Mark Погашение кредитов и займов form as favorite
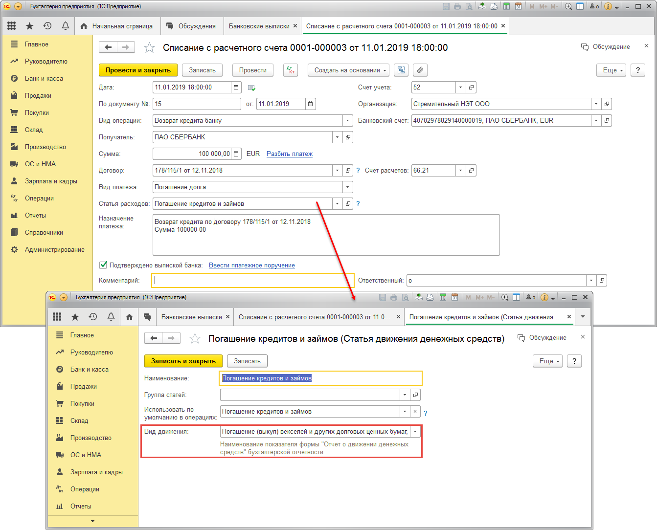This screenshot has width=657, height=530. [195, 338]
